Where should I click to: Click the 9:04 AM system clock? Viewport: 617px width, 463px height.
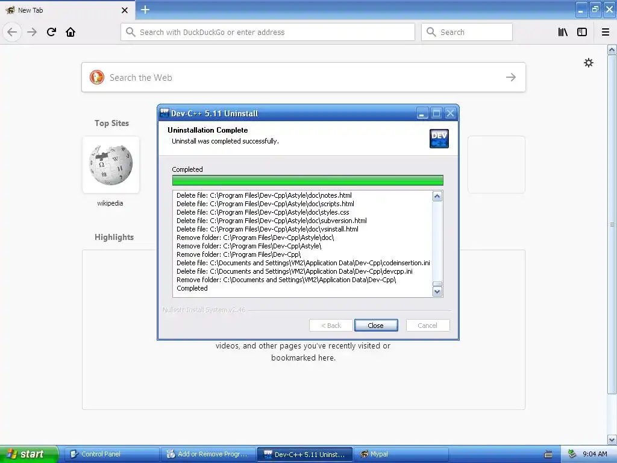pos(595,454)
